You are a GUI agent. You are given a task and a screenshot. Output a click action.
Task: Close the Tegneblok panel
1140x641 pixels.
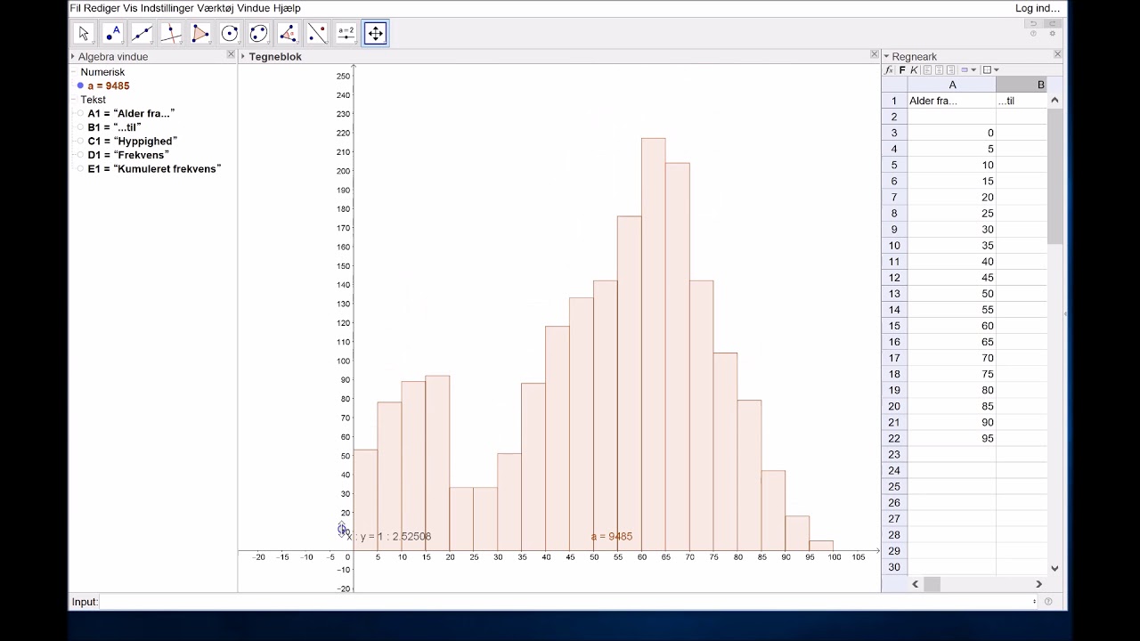coord(874,55)
